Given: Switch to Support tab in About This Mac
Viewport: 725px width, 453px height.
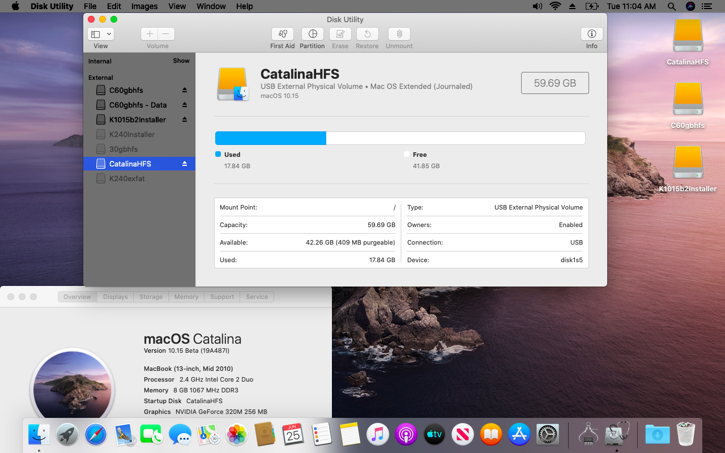Looking at the screenshot, I should [222, 297].
